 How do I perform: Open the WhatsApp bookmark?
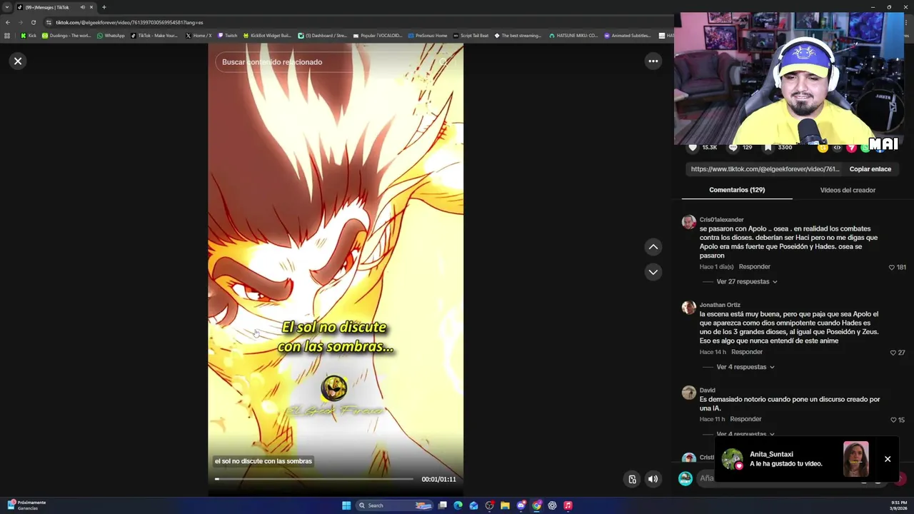111,35
